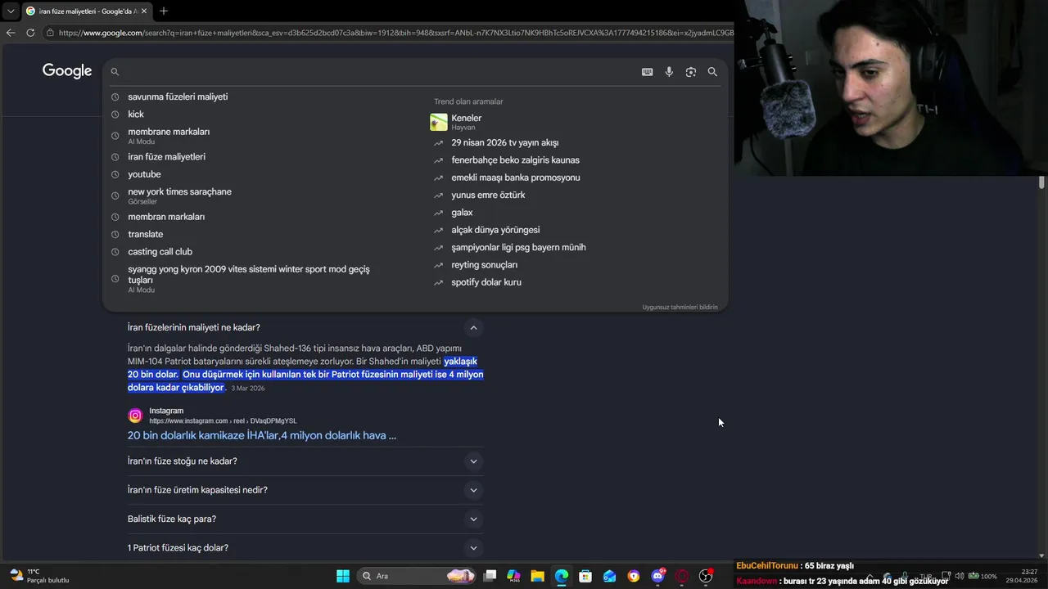Screen dimensions: 1048x589
Task: Open the on-screen keyboard input tool
Action: click(x=647, y=72)
